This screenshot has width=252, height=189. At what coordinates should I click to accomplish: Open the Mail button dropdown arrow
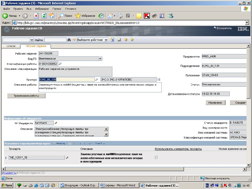click(115, 16)
